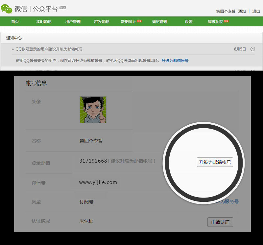Click the 申请认证 button
Screen dimensions: 263x245
(x=220, y=222)
